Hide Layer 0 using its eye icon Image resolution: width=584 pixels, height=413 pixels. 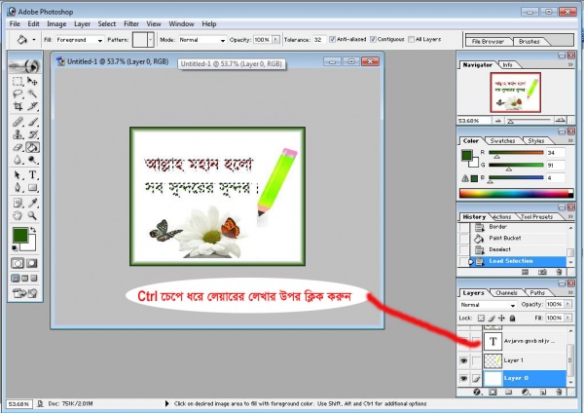click(463, 378)
